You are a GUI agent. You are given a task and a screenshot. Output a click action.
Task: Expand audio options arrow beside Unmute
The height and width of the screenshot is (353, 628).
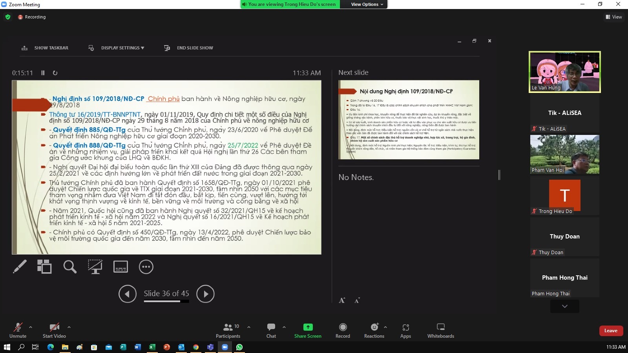(31, 327)
